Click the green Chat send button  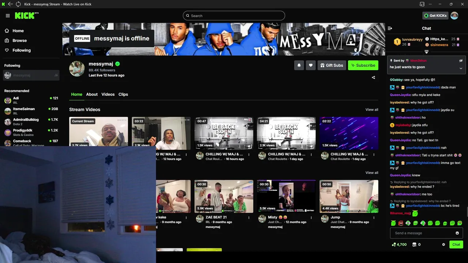[x=456, y=244]
